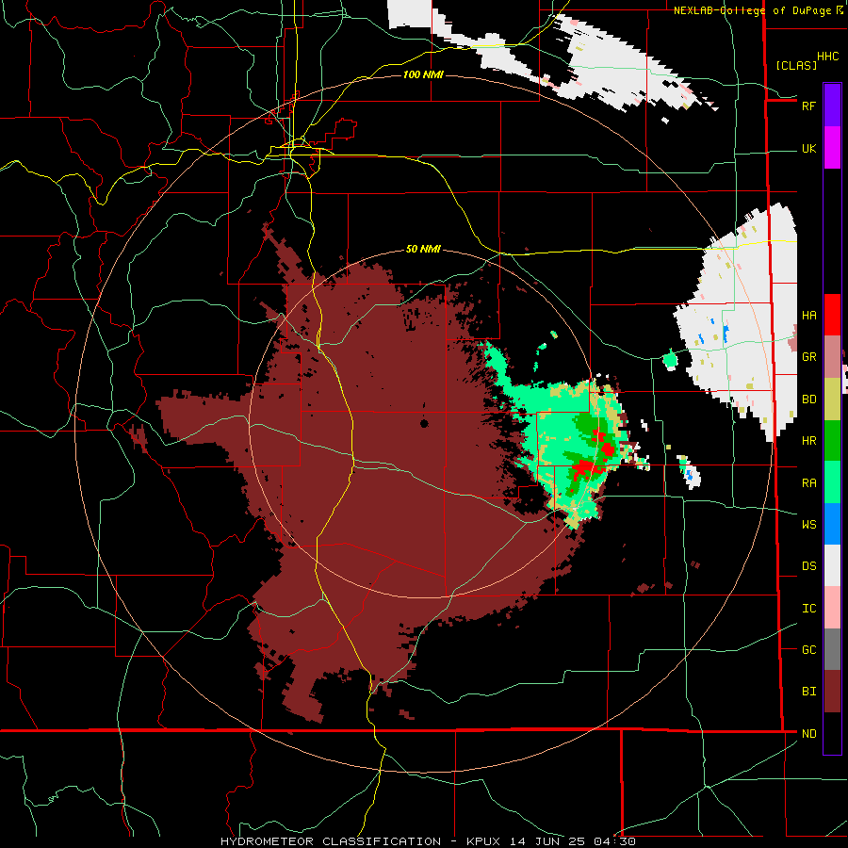The height and width of the screenshot is (848, 848).
Task: Click the NEXLAB-College of DuPage credit text
Action: (754, 10)
